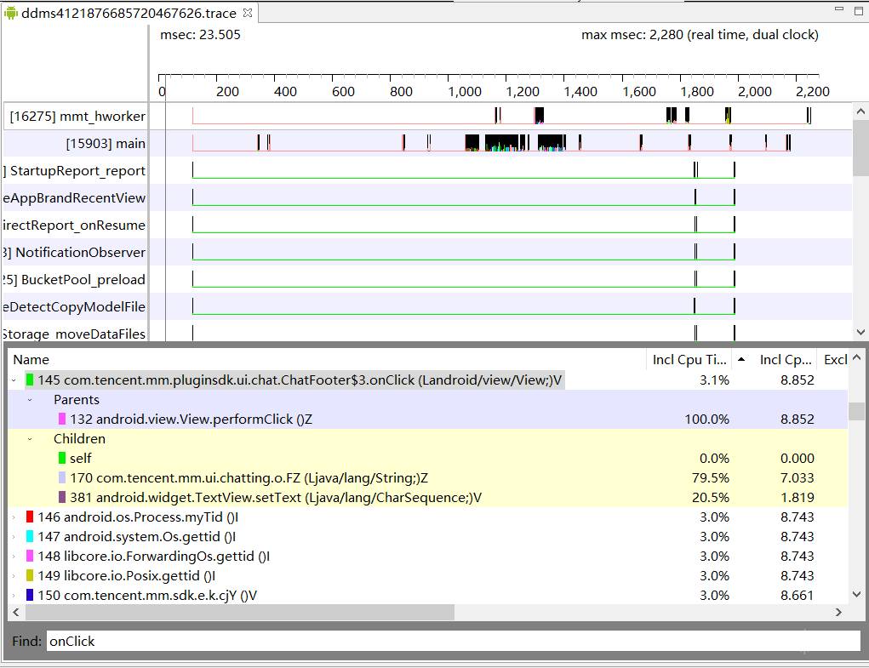Select the Storage_moveDataFiles thread row
This screenshot has height=668, width=869.
426,332
